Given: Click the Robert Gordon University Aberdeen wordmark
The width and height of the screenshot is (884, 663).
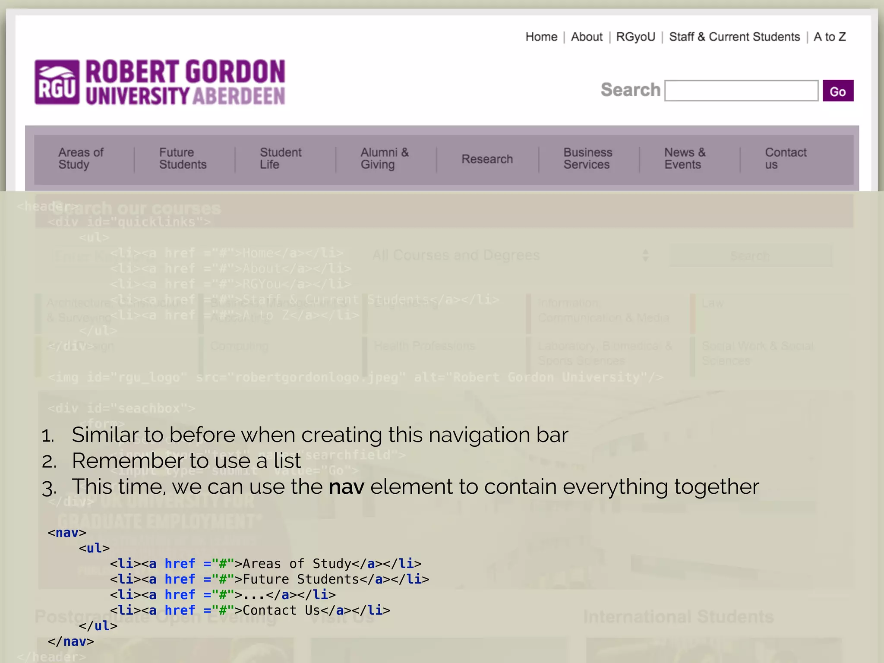Looking at the screenshot, I should coord(185,82).
